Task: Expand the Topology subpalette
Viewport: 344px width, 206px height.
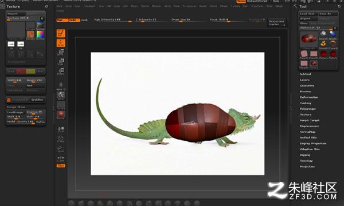Action: (x=306, y=161)
